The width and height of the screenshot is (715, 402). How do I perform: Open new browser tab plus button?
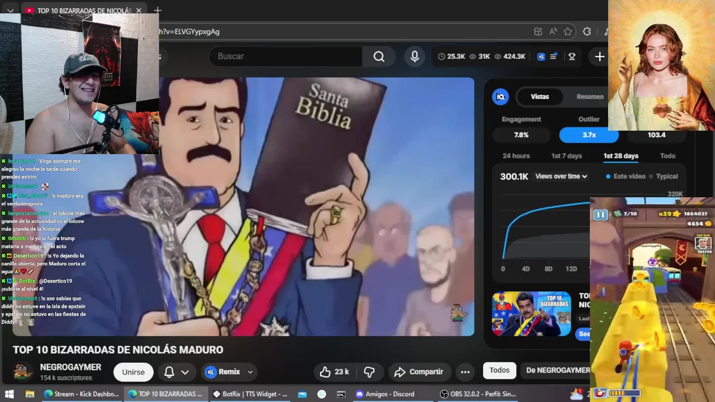pos(158,11)
